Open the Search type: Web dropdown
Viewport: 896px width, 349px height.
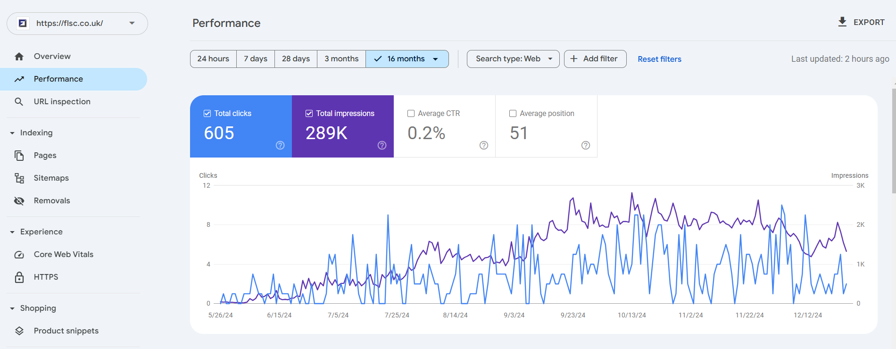click(x=513, y=59)
